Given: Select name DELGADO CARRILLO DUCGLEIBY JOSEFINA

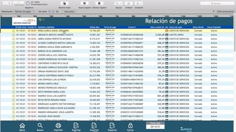Looking at the screenshot, I should pos(58,67).
